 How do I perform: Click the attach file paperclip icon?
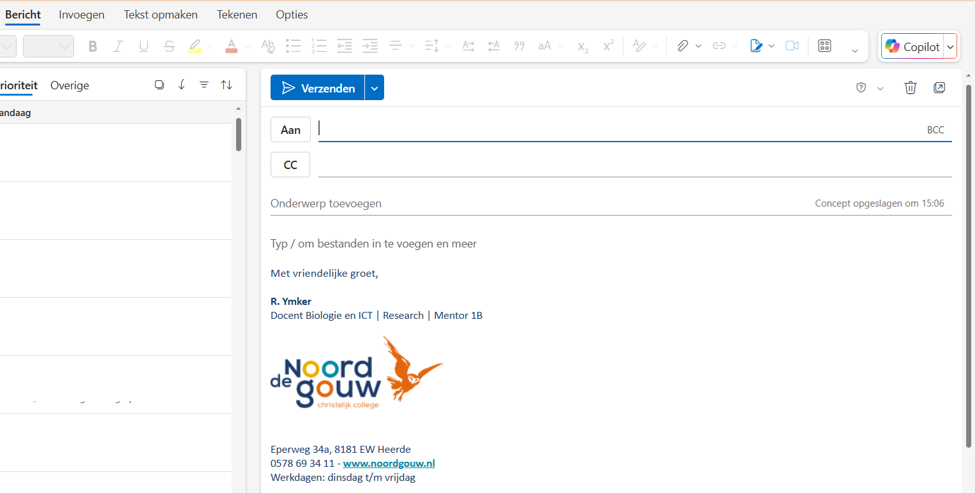point(683,46)
